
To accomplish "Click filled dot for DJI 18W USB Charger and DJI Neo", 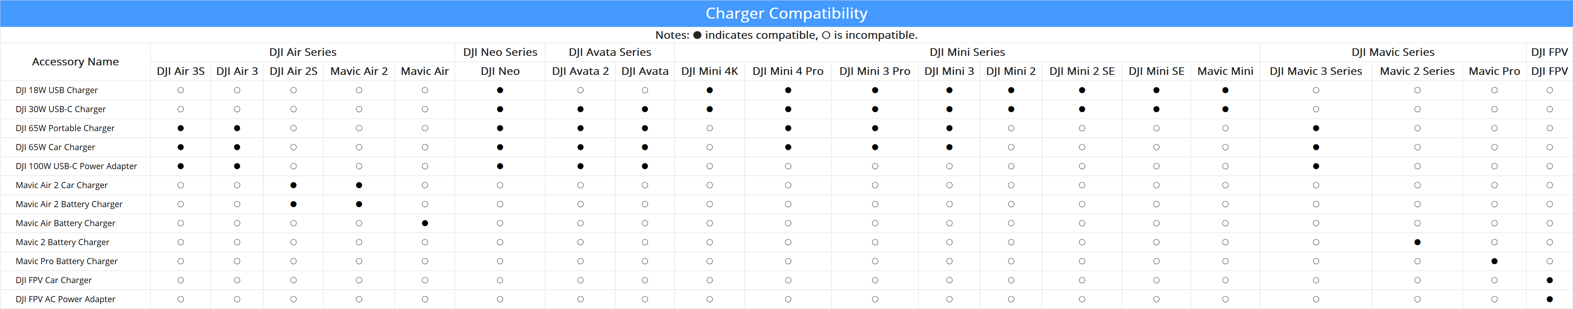I will 500,90.
